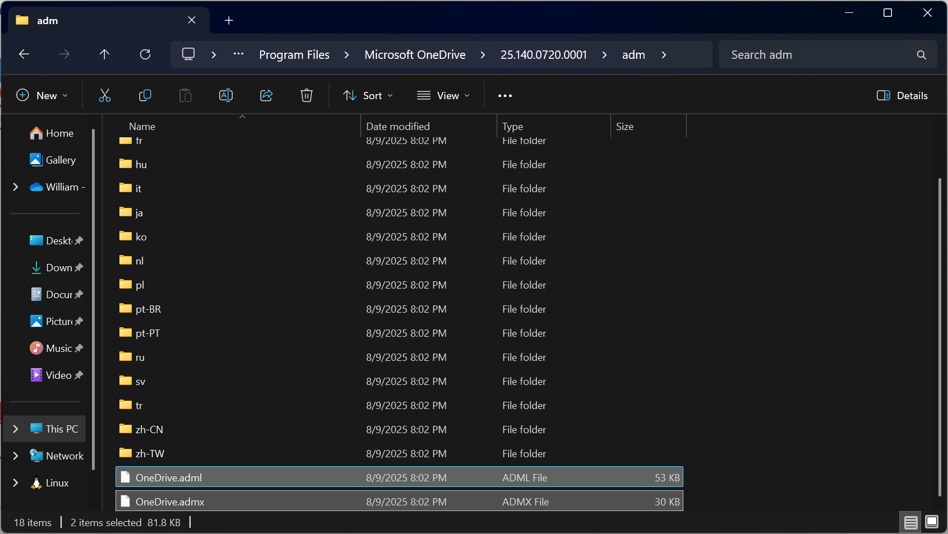Click Microsoft OneDrive in the breadcrumb path
This screenshot has height=534, width=948.
pos(415,55)
